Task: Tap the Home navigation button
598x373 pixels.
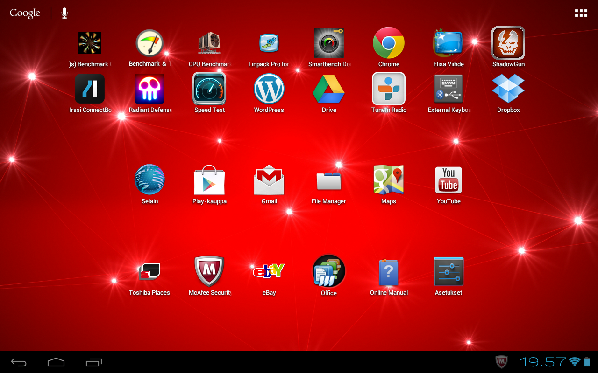Action: coord(56,362)
